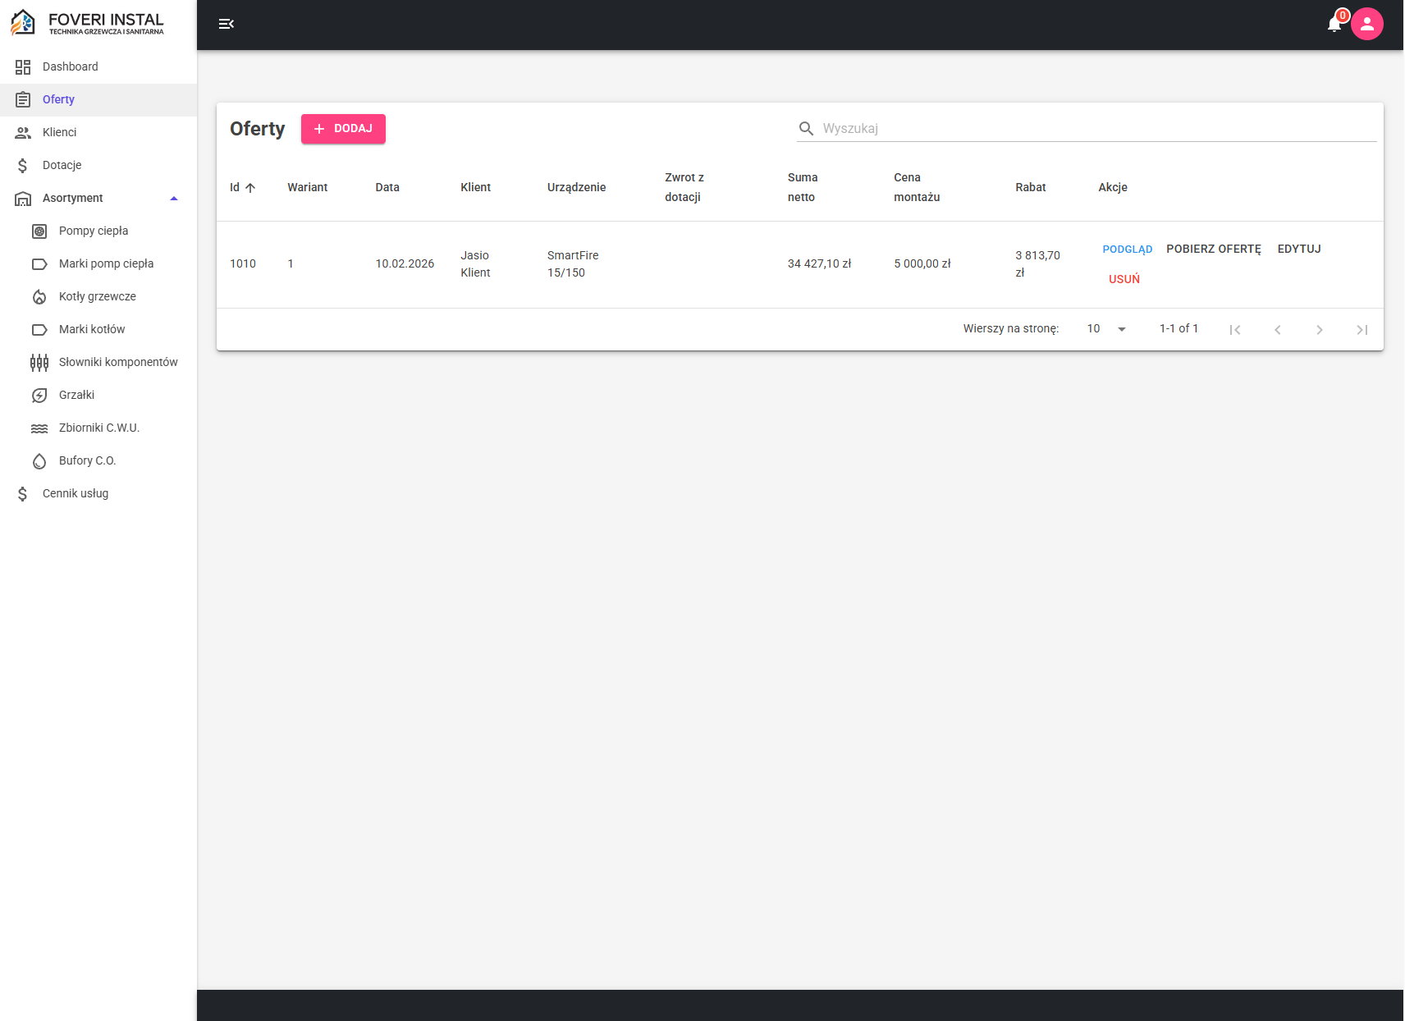Sort by Cena montażu column header
Screen dimensions: 1405x1021
coord(917,187)
